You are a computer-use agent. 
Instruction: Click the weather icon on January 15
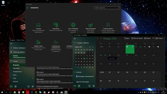tap(140, 47)
